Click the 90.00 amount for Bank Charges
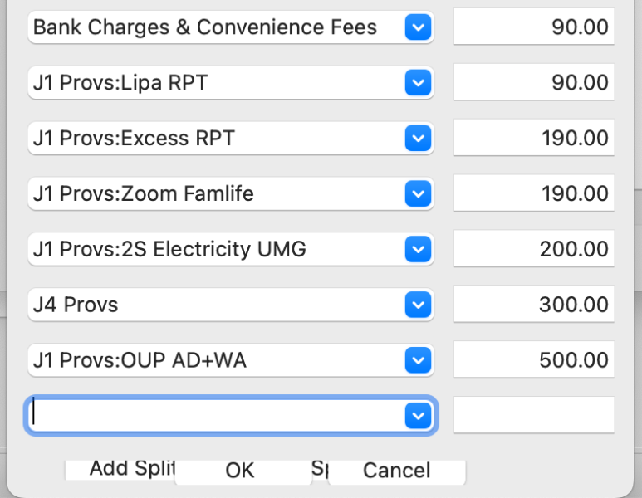 [534, 27]
